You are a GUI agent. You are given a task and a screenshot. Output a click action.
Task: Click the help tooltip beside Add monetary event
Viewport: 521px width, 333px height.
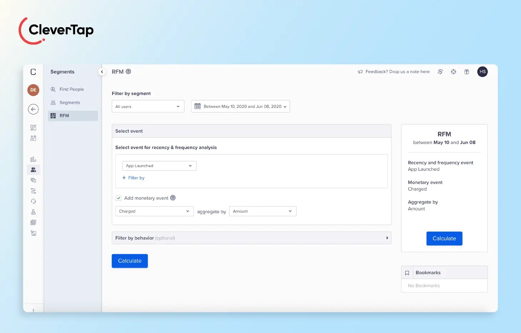coord(173,198)
